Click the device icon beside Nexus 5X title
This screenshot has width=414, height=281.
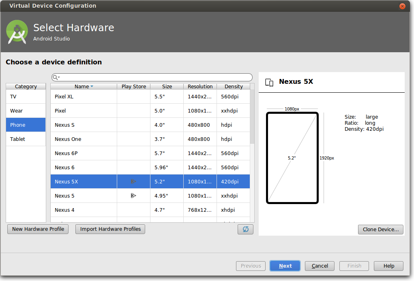click(x=269, y=83)
